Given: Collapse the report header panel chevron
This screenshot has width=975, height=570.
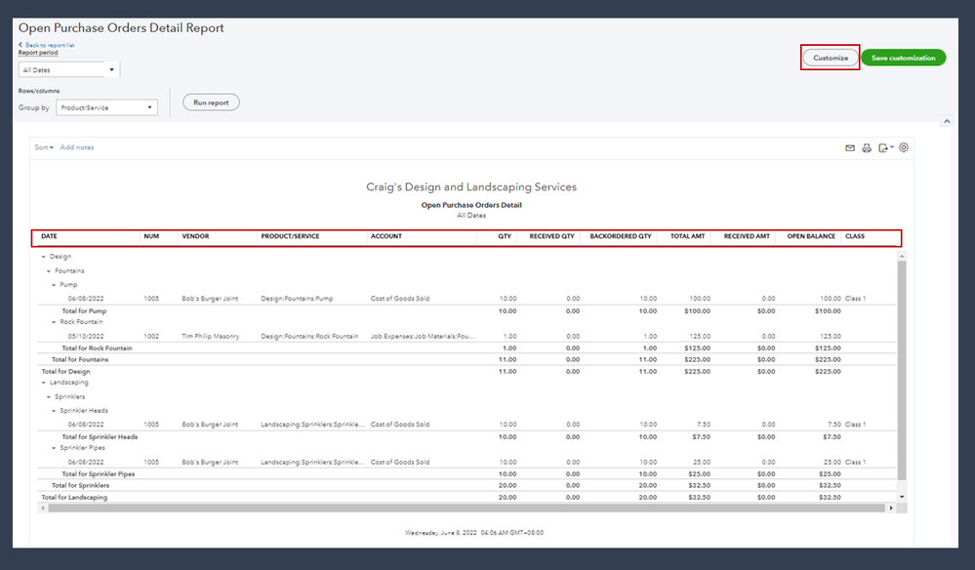Looking at the screenshot, I should pyautogui.click(x=947, y=121).
